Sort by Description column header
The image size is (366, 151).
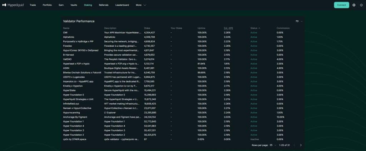(110, 28)
